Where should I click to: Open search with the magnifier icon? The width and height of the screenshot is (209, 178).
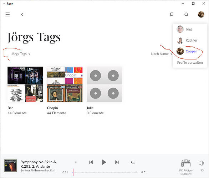tap(186, 14)
